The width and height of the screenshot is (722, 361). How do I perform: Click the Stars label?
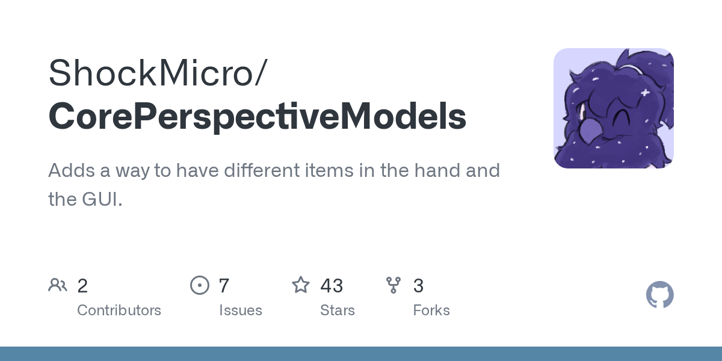pos(338,310)
